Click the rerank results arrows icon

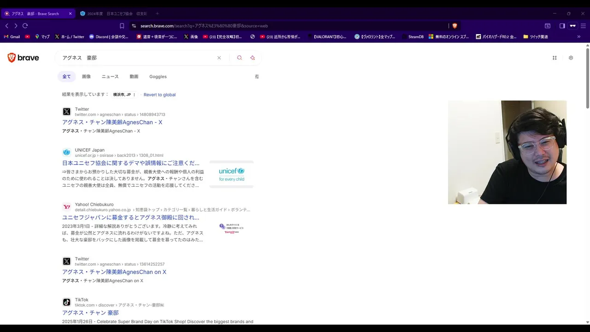[555, 58]
